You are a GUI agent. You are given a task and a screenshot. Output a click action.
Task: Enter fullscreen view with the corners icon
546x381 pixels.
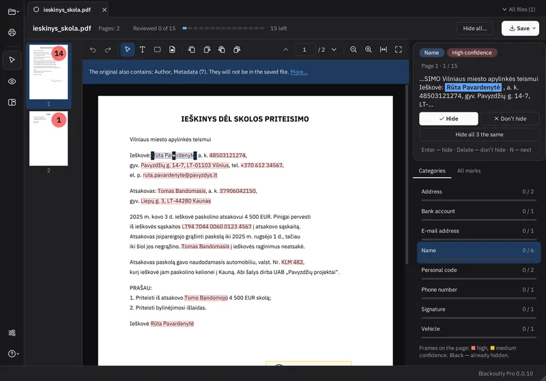[x=399, y=50]
